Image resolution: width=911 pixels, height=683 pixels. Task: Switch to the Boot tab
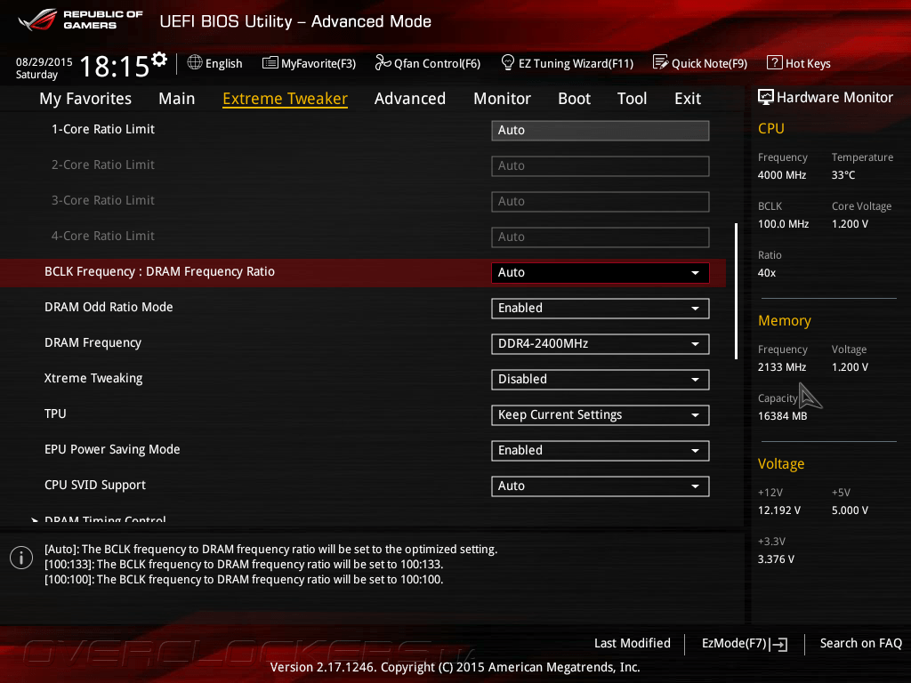(x=574, y=99)
